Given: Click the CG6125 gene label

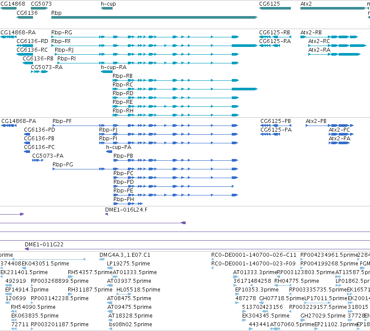Looking at the screenshot, I should [270, 4].
